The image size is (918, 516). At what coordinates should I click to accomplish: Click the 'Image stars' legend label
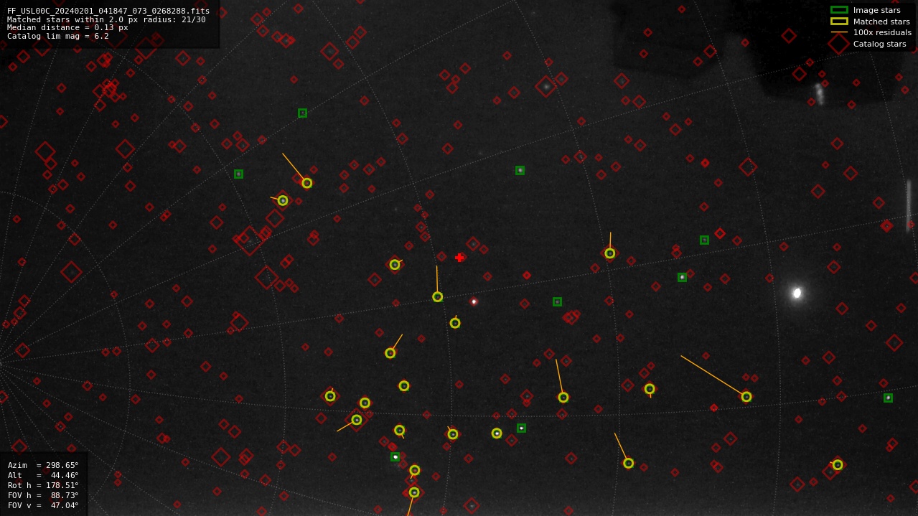pos(876,10)
